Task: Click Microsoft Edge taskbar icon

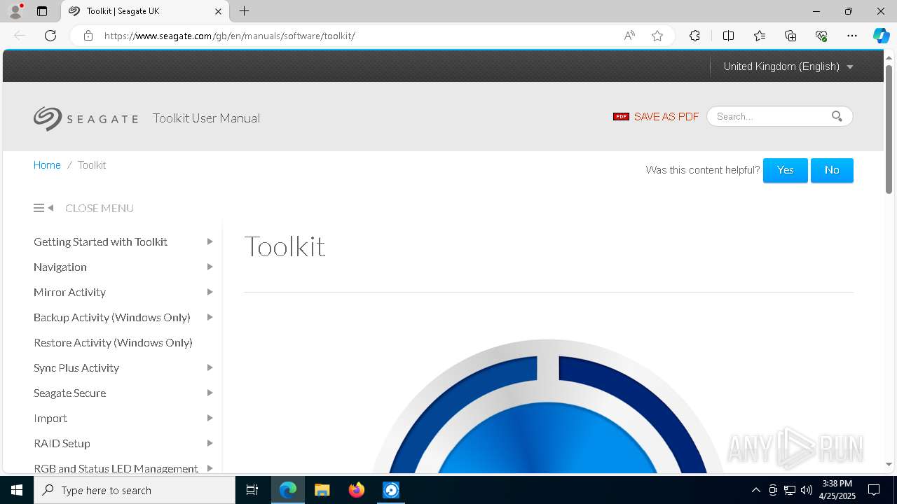Action: pos(288,490)
